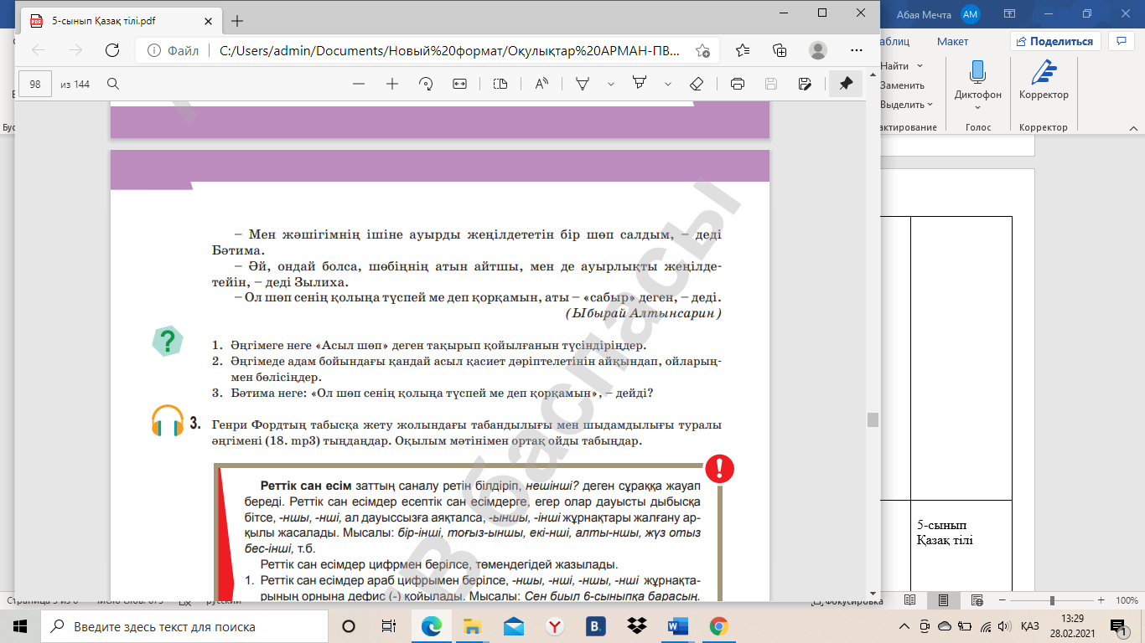Open Task View on the taskbar
This screenshot has height=643, width=1145.
click(388, 626)
